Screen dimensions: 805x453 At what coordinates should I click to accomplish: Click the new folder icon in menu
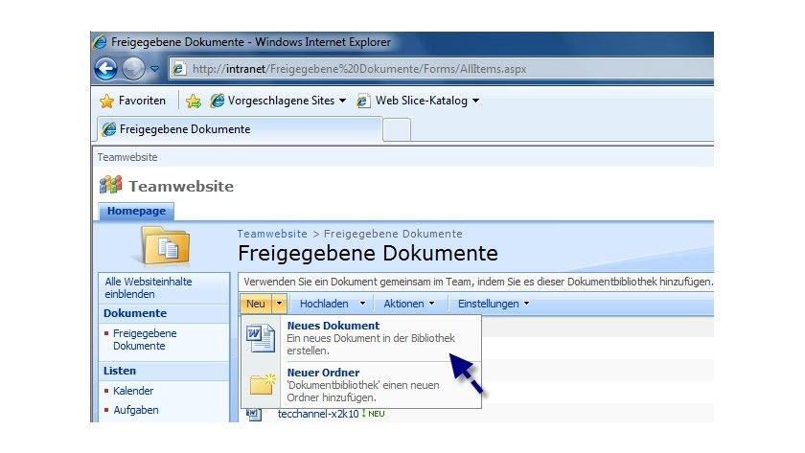click(x=263, y=385)
